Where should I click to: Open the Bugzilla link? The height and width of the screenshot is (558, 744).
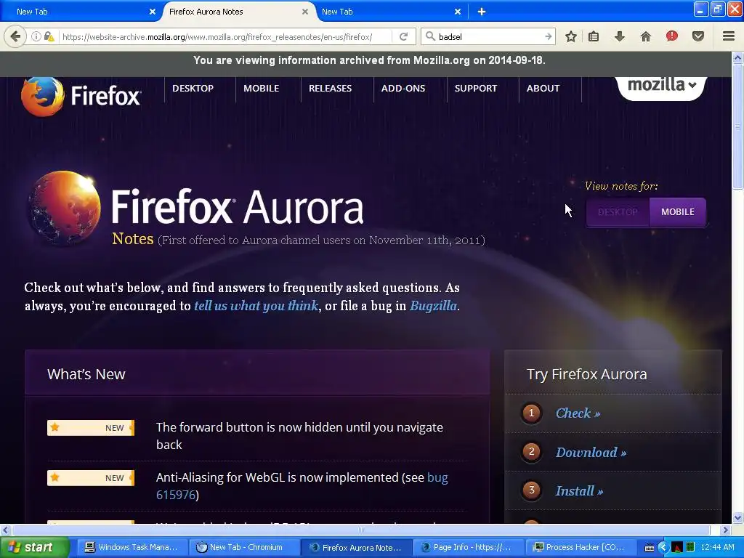(433, 306)
